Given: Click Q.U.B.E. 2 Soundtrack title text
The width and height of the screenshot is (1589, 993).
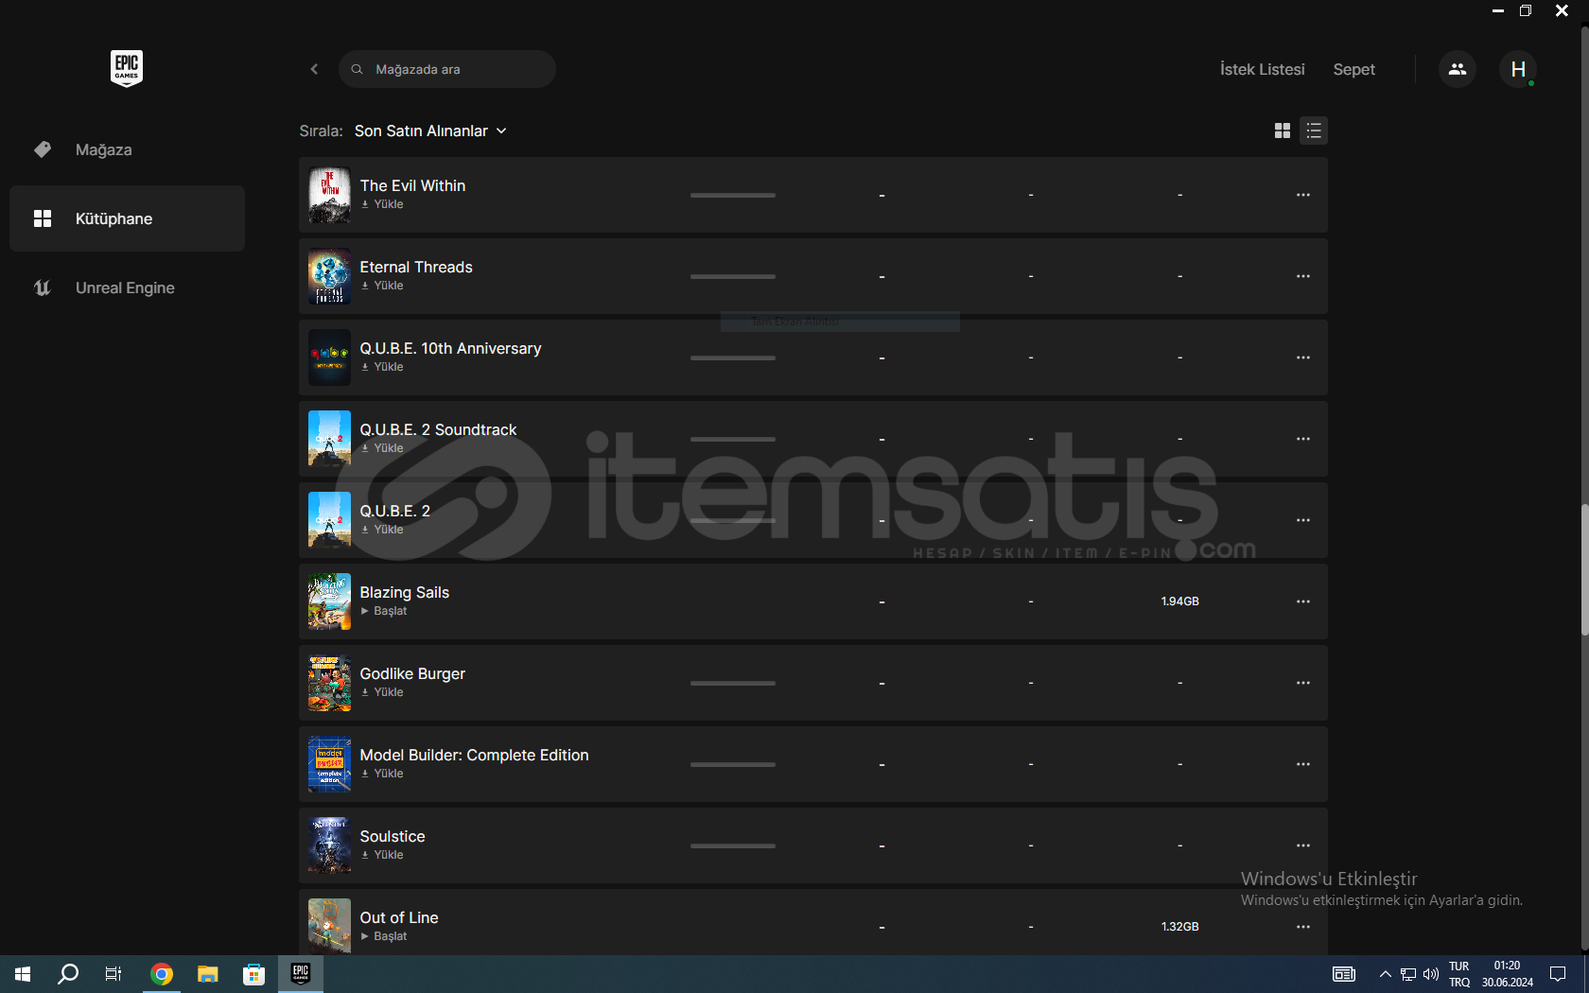Looking at the screenshot, I should tap(438, 429).
